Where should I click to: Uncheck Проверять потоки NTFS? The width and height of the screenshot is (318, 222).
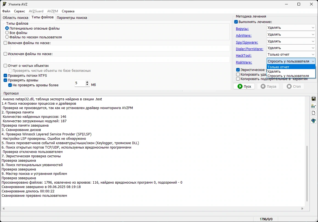click(x=5, y=75)
